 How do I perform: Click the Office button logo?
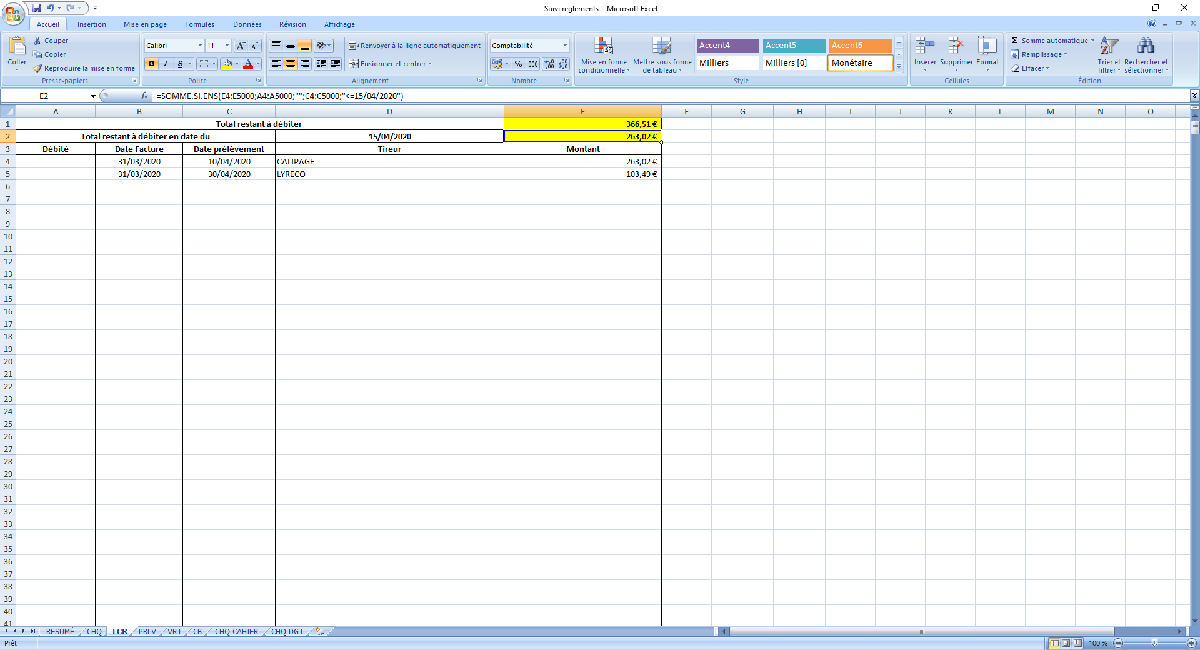13,13
